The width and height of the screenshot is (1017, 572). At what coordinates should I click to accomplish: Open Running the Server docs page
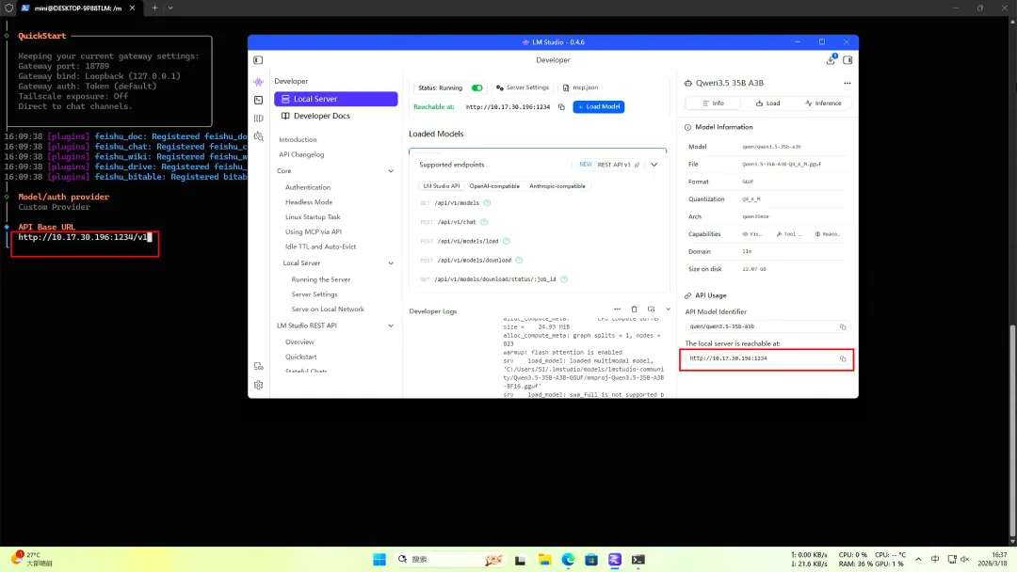point(321,279)
